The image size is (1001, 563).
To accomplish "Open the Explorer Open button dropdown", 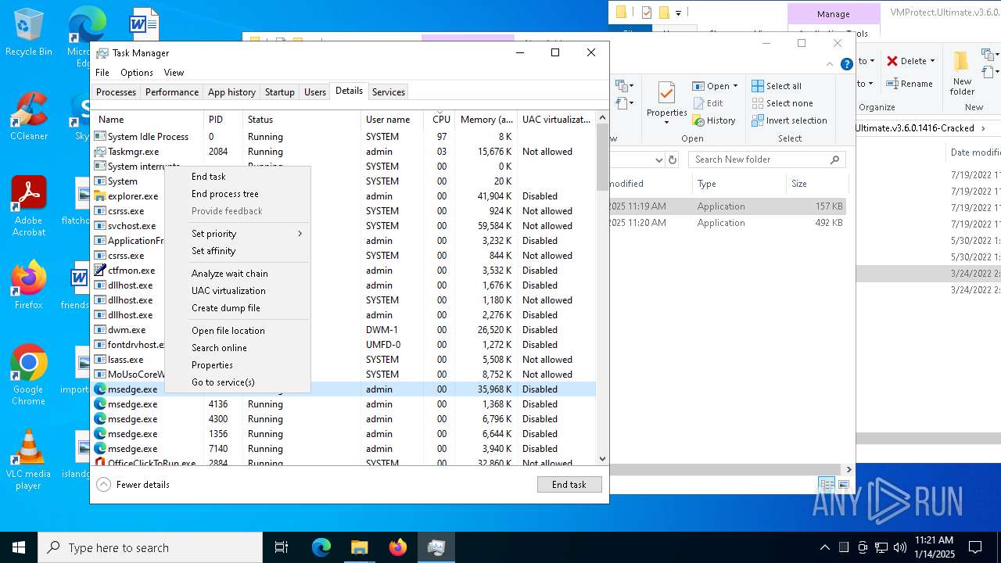I will click(735, 86).
